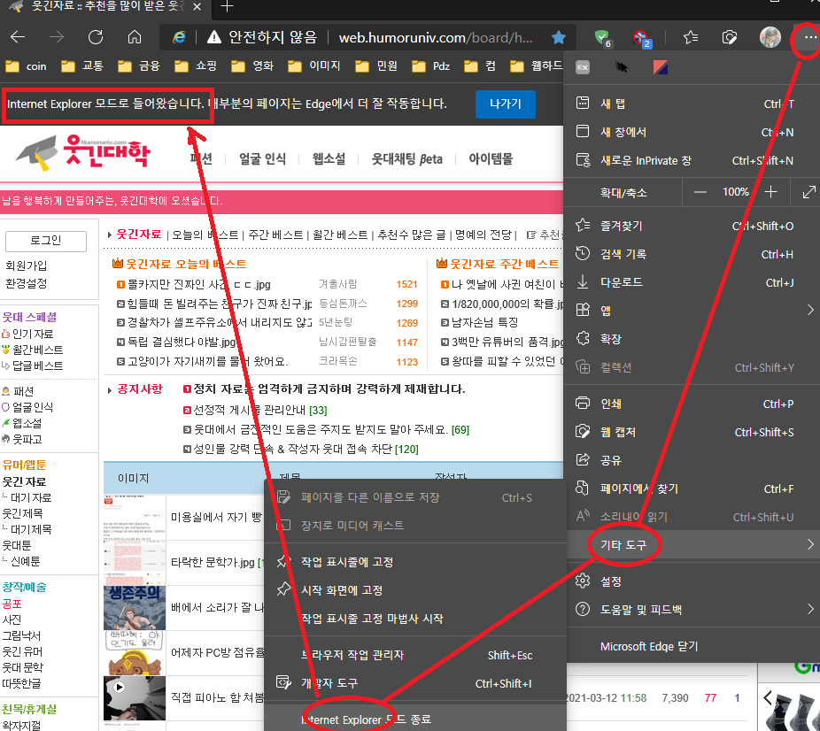Viewport: 820px width, 731px height.
Task: Open the 생존주의 post thumbnail
Action: tap(135, 607)
